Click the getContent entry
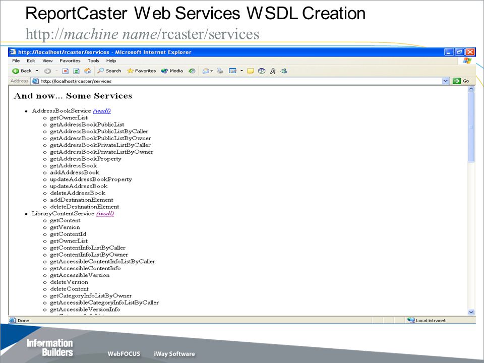The height and width of the screenshot is (363, 484). (65, 220)
